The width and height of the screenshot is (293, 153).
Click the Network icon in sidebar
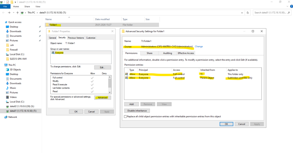[6, 117]
